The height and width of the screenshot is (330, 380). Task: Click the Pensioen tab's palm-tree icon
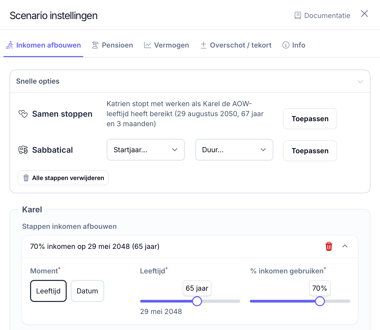coord(95,45)
